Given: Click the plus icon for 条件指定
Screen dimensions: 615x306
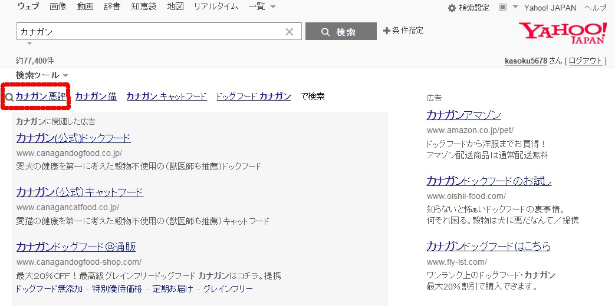Looking at the screenshot, I should (387, 31).
